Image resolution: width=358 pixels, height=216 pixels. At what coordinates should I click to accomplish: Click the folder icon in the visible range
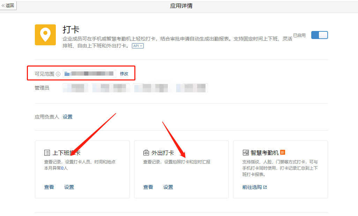[67, 74]
